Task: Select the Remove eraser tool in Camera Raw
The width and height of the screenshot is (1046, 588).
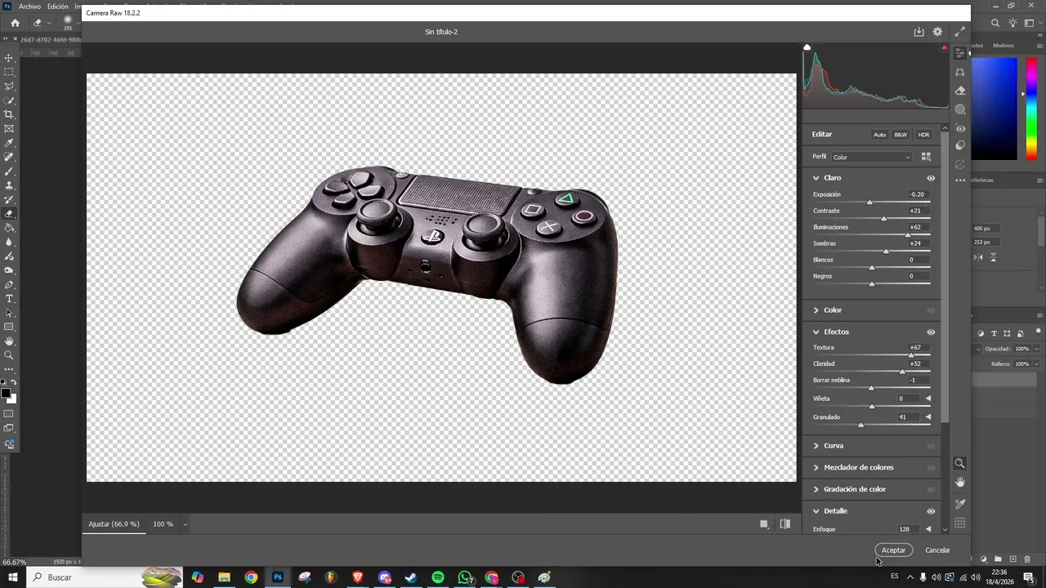Action: point(960,91)
